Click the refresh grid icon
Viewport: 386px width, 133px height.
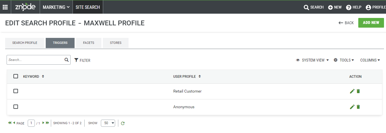click(x=123, y=123)
